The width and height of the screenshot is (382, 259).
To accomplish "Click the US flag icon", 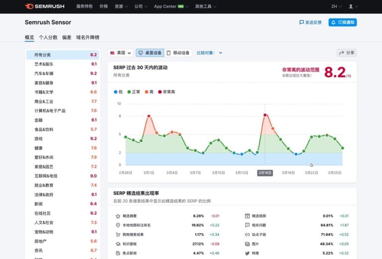I will 112,53.
